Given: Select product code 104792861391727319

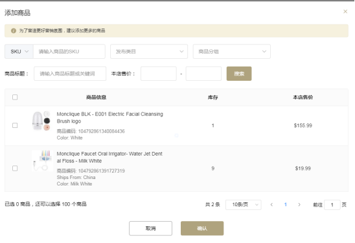Looking at the screenshot, I should 102,171.
